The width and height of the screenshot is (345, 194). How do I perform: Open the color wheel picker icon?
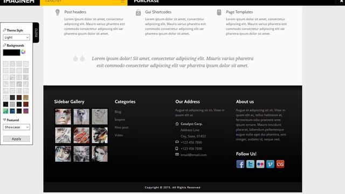pos(23,52)
